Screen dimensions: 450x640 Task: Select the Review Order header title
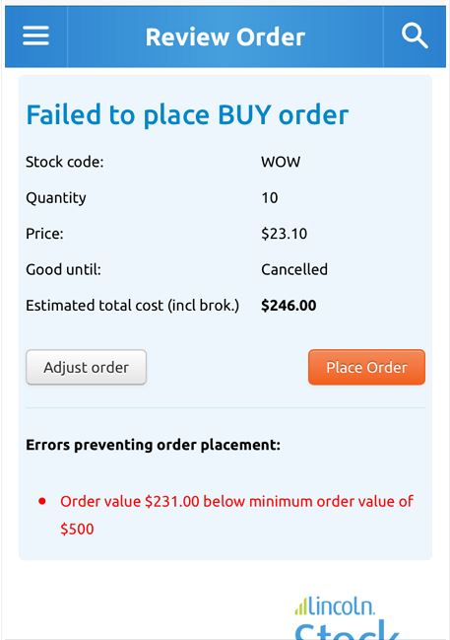click(x=225, y=36)
